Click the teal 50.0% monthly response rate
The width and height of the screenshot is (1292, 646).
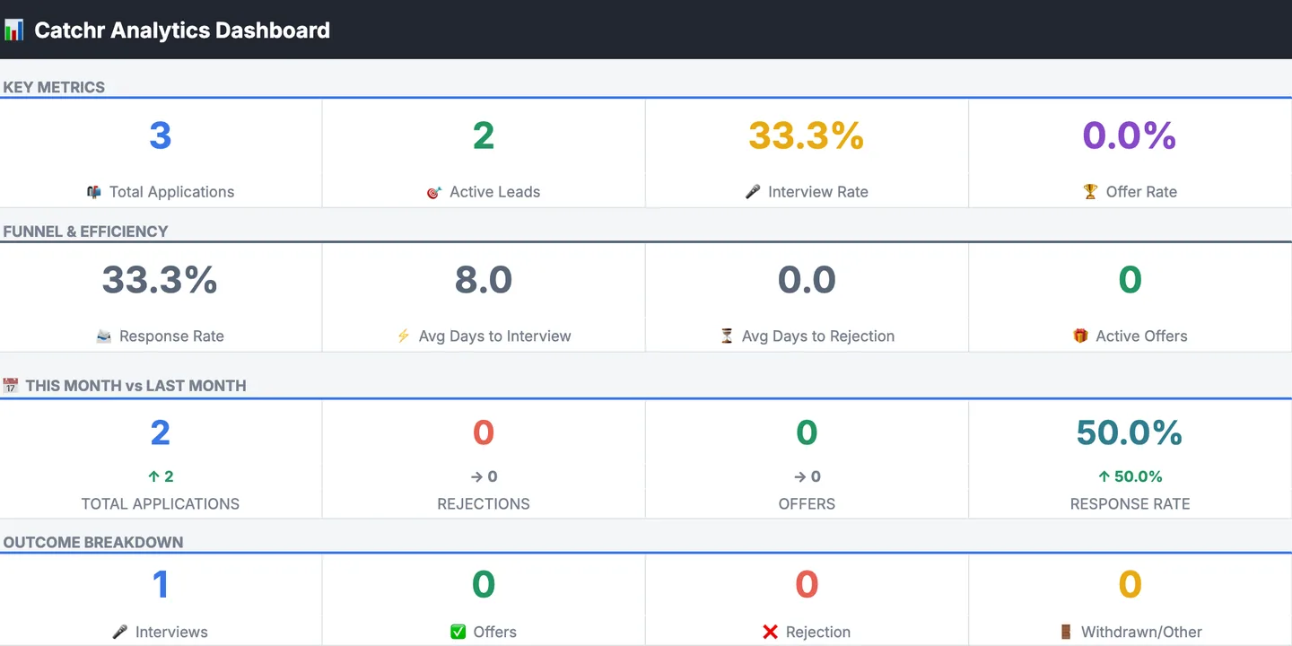click(1130, 432)
